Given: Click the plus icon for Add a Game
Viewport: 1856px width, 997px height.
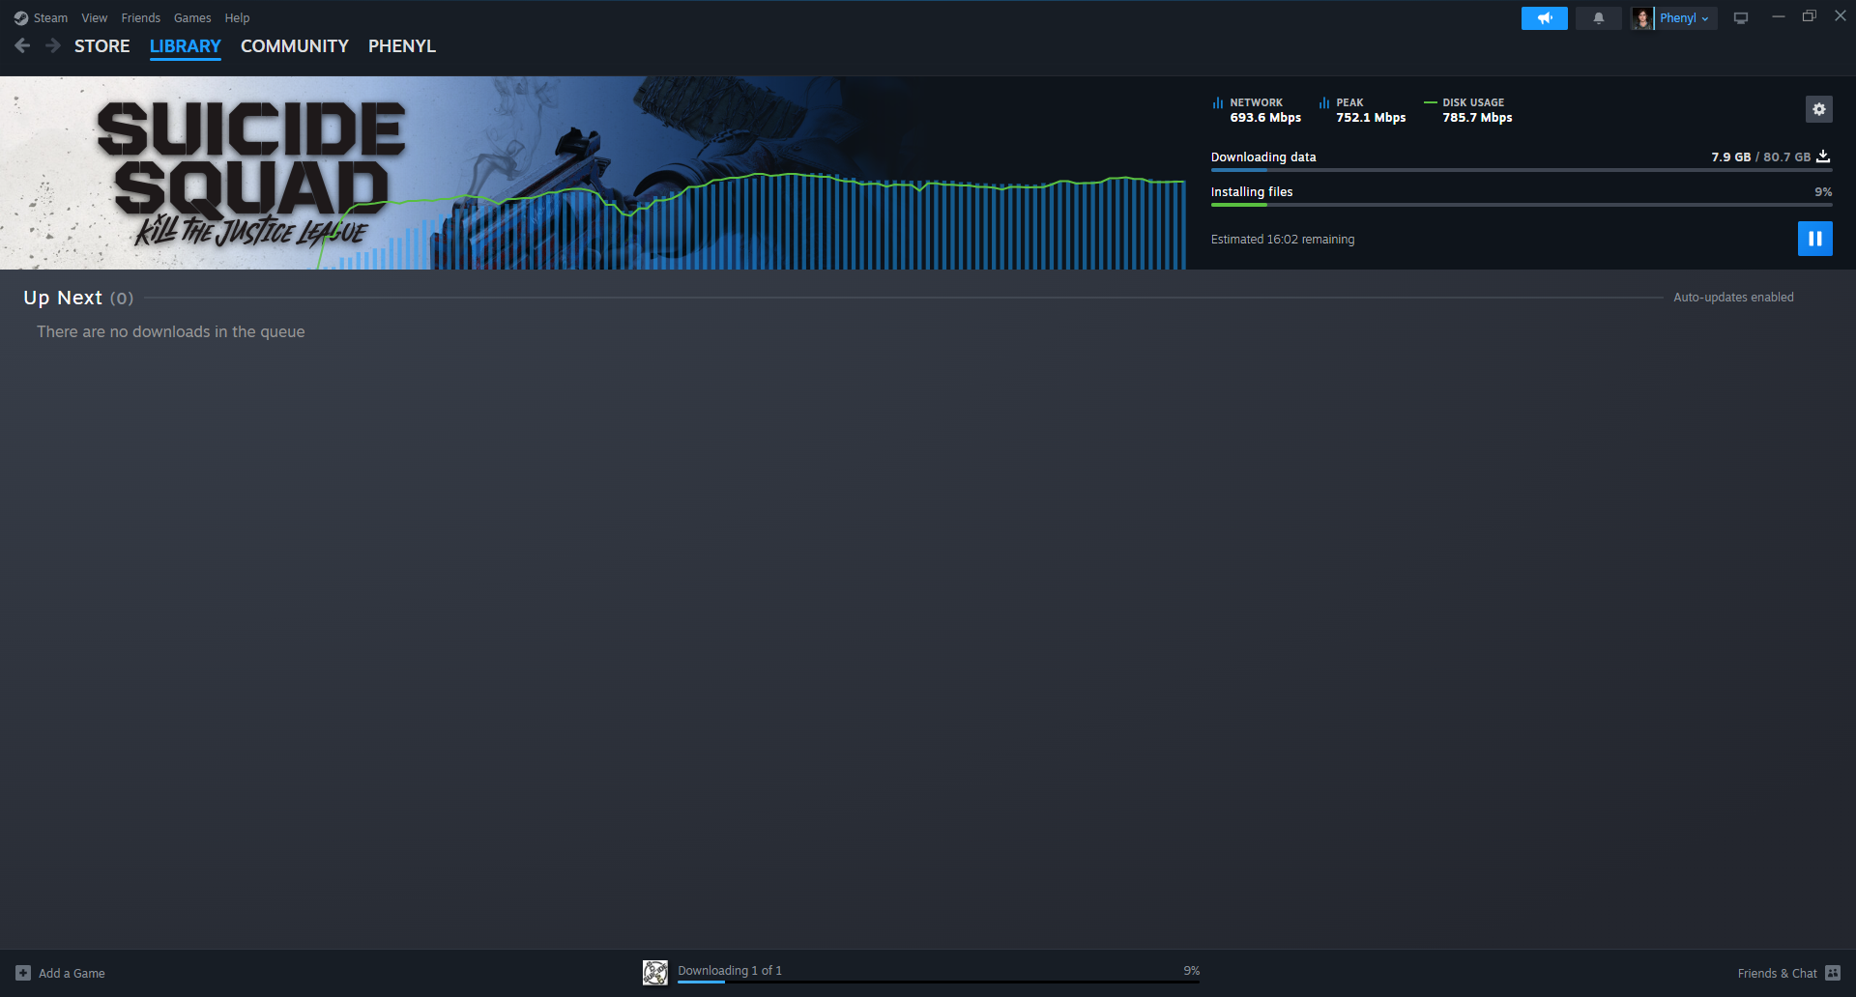Looking at the screenshot, I should (x=23, y=973).
